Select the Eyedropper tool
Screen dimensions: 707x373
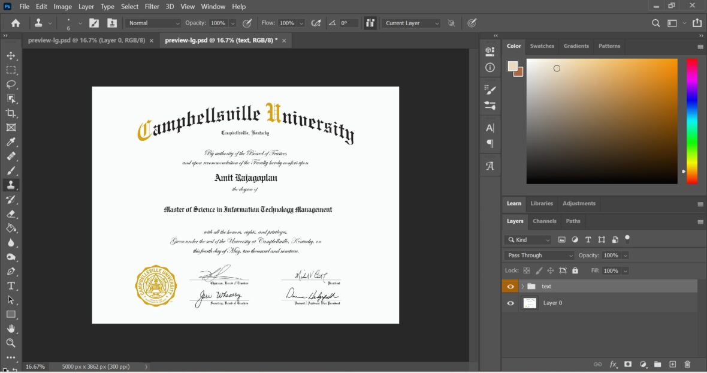click(x=11, y=142)
